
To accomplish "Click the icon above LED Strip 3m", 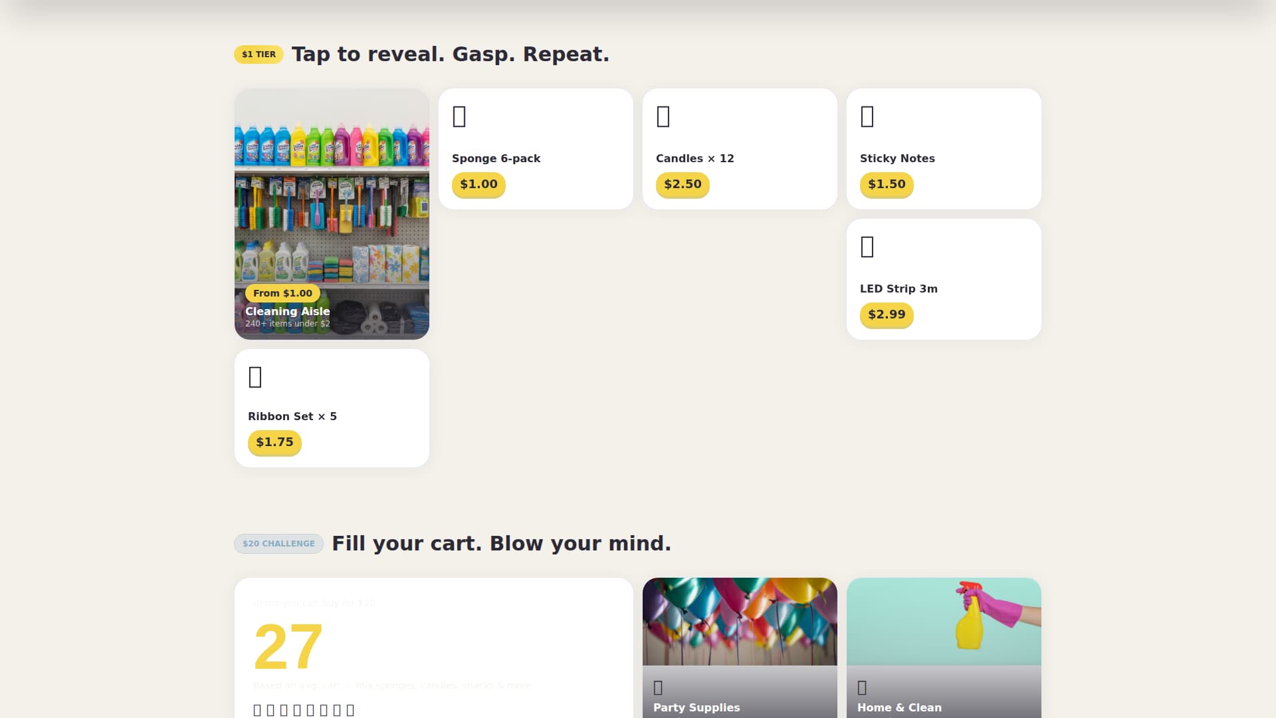I will click(867, 247).
